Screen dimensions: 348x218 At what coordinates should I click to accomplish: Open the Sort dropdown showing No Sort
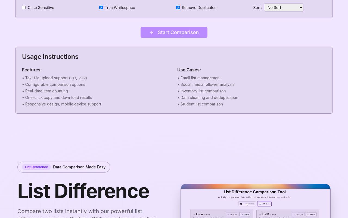(284, 8)
